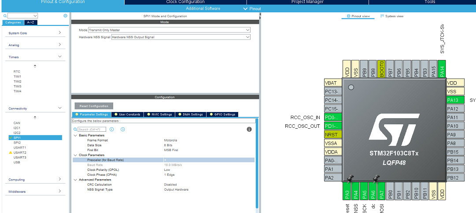Select the Parameter Settings tab
Image resolution: width=476 pixels, height=213 pixels.
click(92, 115)
